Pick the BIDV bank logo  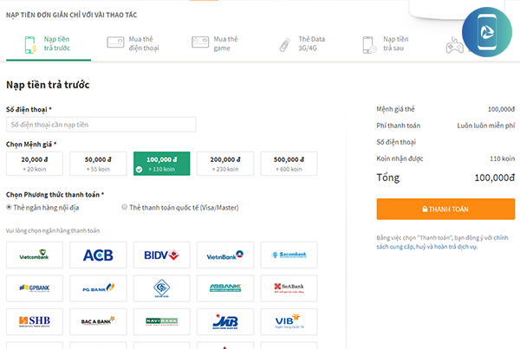click(162, 255)
